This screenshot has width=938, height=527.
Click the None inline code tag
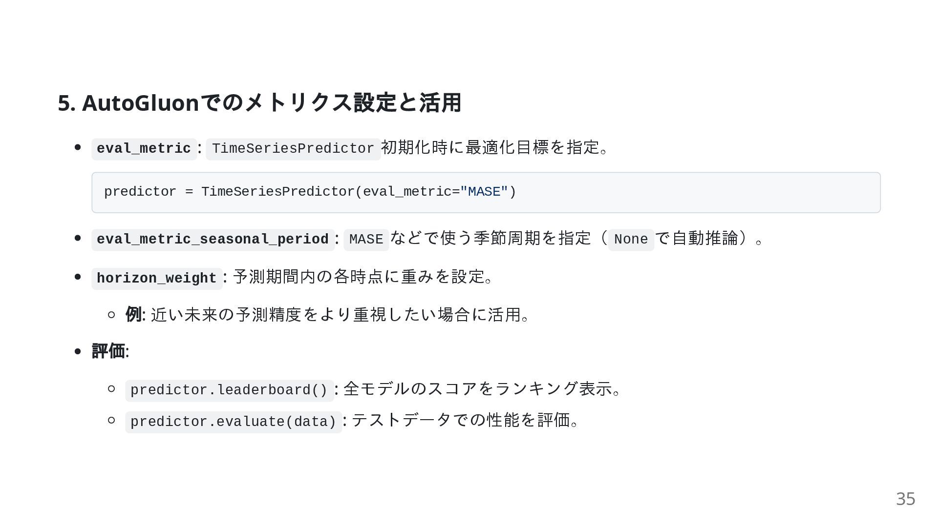point(631,240)
